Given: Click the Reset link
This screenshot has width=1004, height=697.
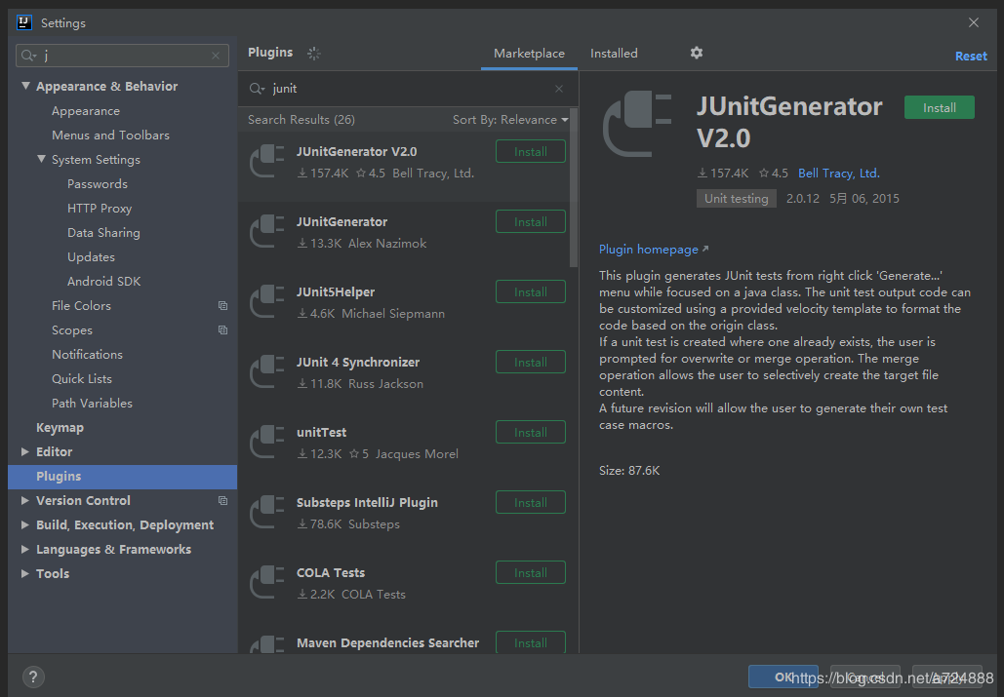Looking at the screenshot, I should coord(971,57).
